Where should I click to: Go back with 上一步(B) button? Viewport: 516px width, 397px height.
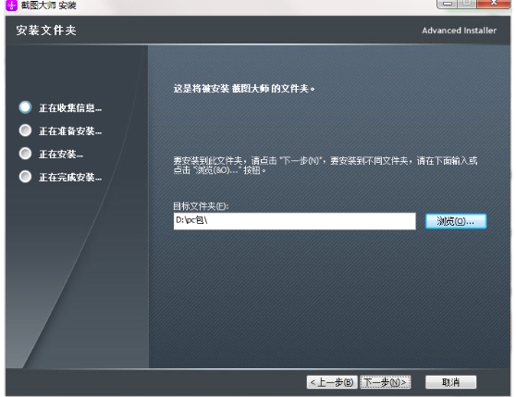click(332, 382)
